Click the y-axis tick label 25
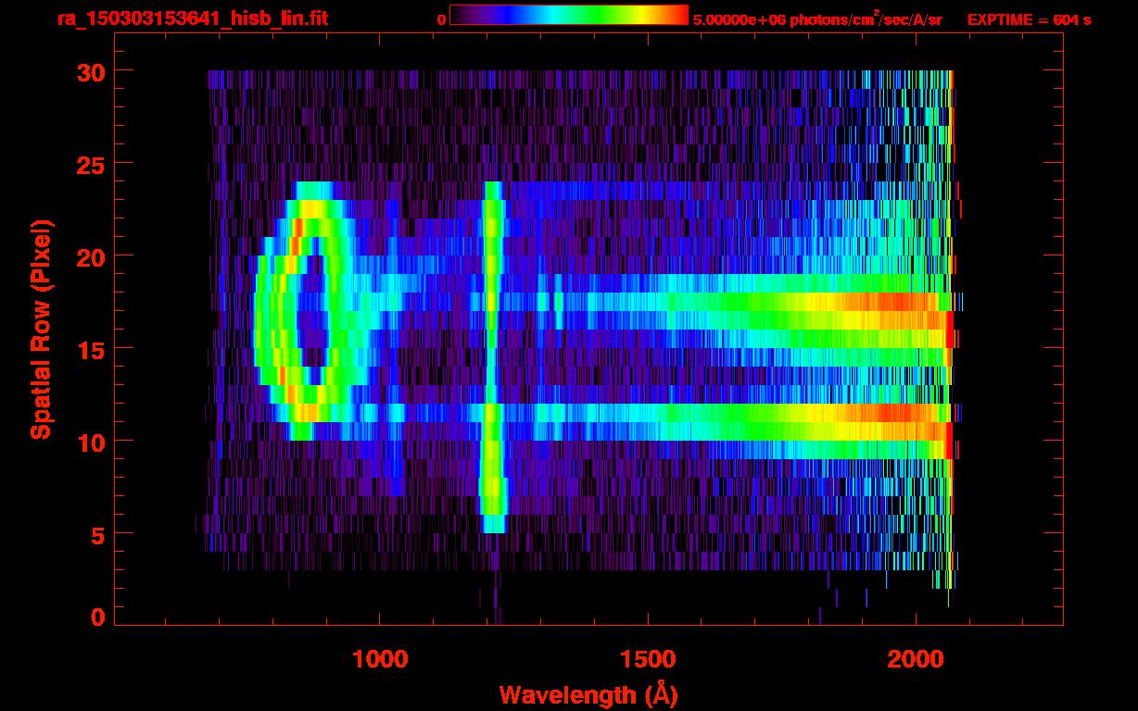The width and height of the screenshot is (1138, 711). point(90,164)
